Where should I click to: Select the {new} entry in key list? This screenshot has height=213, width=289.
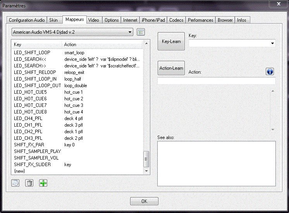click(x=20, y=171)
